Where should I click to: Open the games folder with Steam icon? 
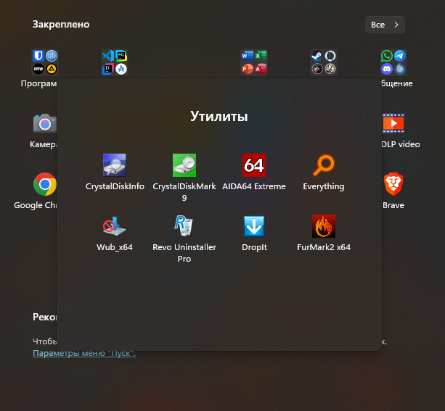pyautogui.click(x=324, y=62)
